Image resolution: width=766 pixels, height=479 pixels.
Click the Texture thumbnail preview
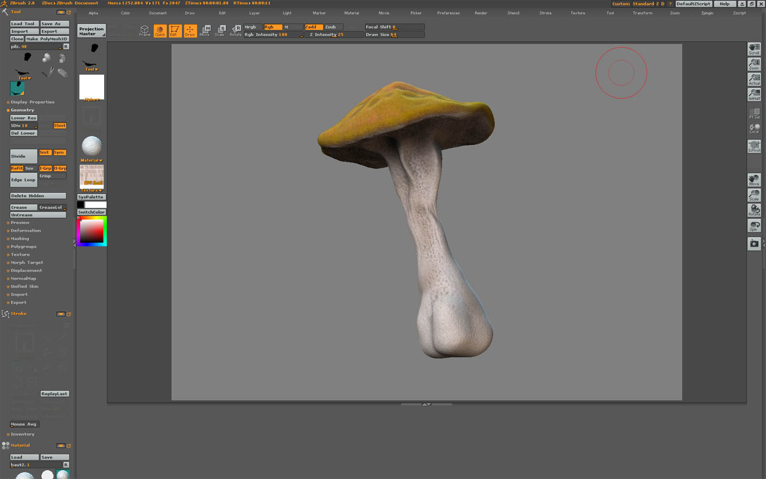click(92, 177)
